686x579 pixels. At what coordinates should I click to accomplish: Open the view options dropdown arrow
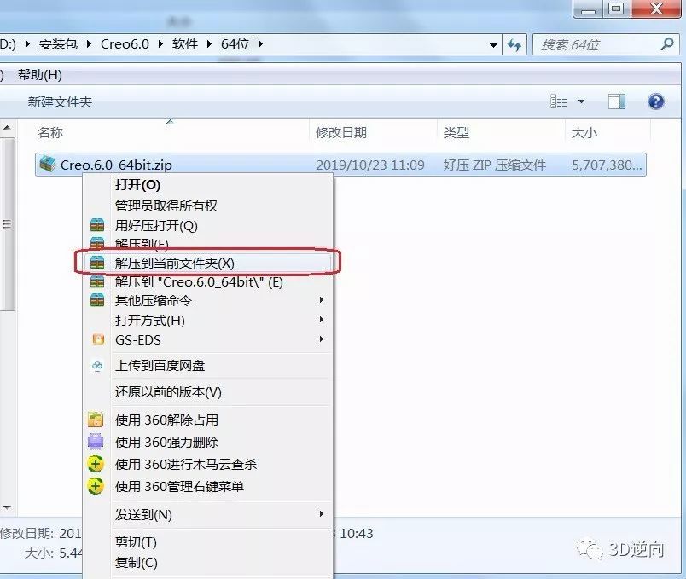581,101
